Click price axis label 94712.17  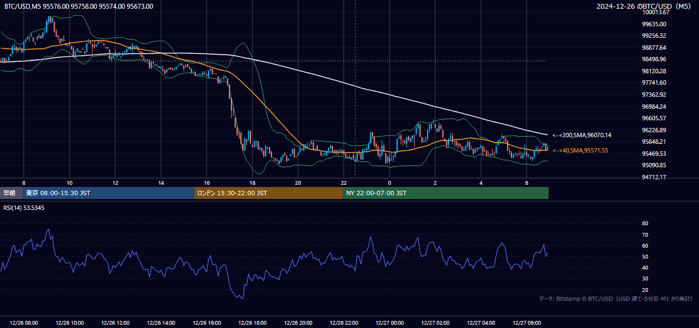[654, 177]
